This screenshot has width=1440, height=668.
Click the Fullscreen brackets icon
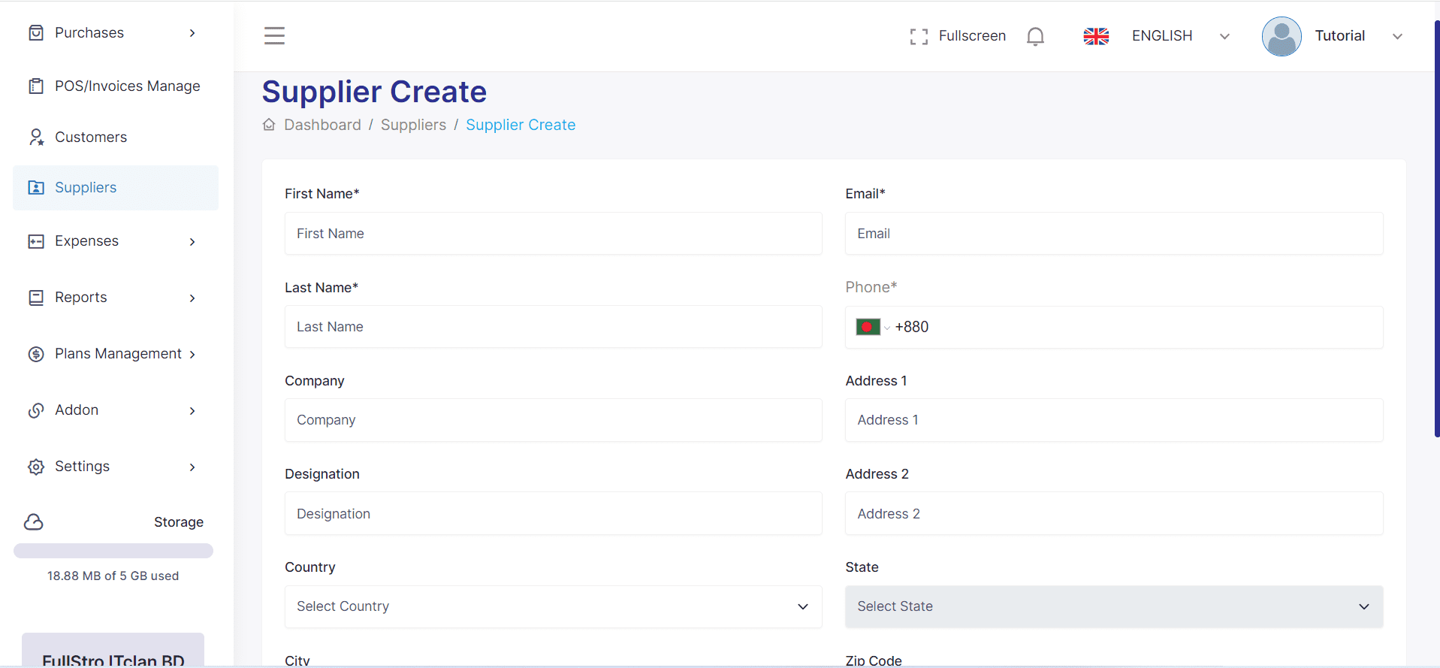(x=918, y=36)
